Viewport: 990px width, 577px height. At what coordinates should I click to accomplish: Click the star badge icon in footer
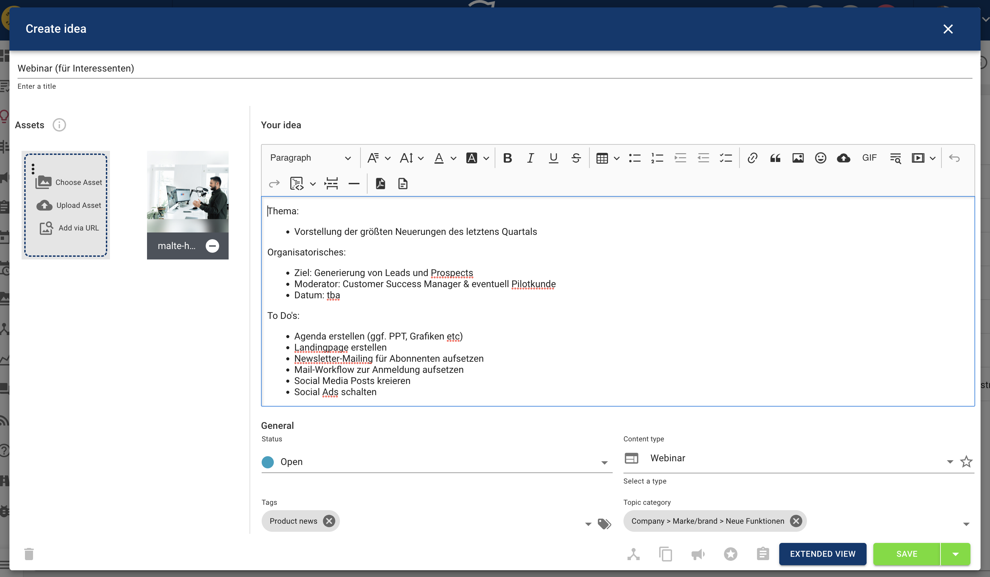click(730, 554)
